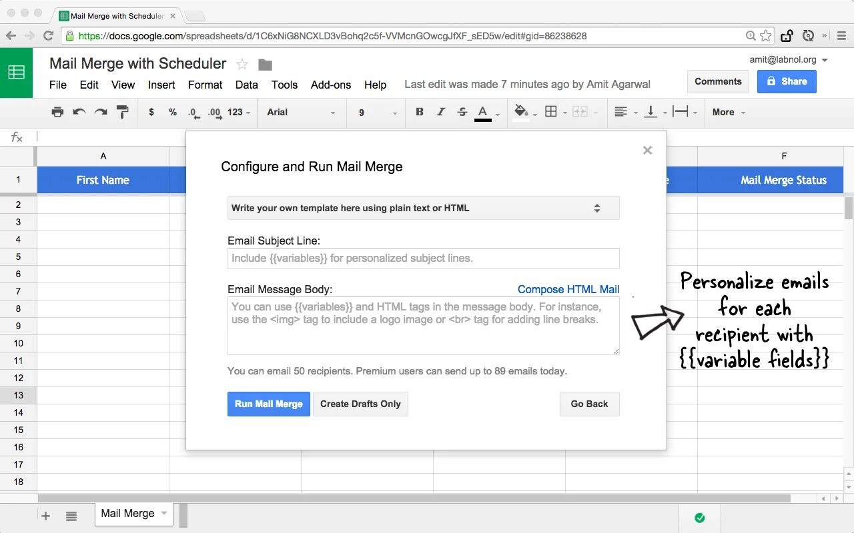This screenshot has width=854, height=533.
Task: Open the text color picker
Action: (483, 113)
